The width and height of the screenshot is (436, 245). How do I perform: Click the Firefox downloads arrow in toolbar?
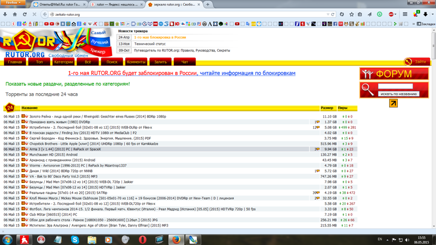click(x=5, y=14)
